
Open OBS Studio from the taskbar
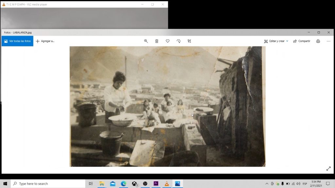[145, 183]
